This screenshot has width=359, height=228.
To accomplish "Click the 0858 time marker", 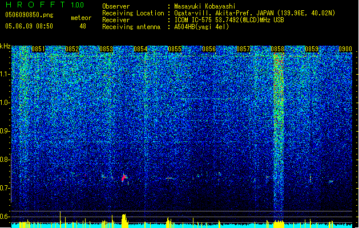I will [x=277, y=49].
